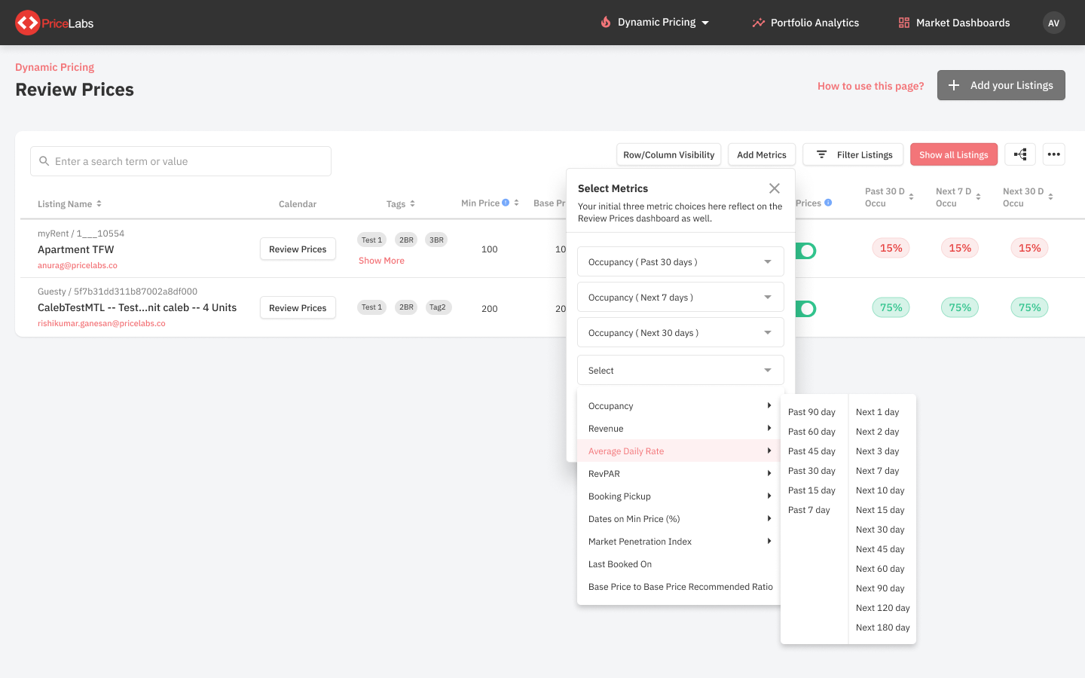Click Add your Listings button
The height and width of the screenshot is (678, 1085).
click(1001, 85)
